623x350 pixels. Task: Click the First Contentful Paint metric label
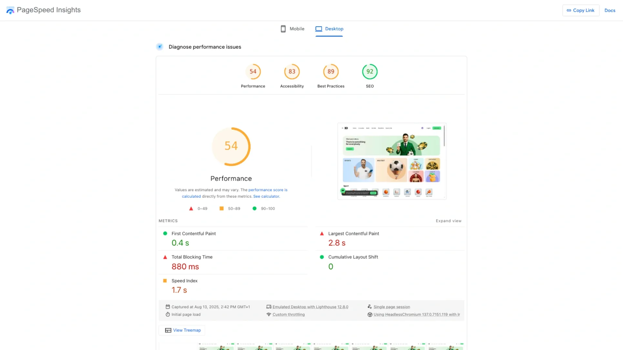click(x=194, y=234)
